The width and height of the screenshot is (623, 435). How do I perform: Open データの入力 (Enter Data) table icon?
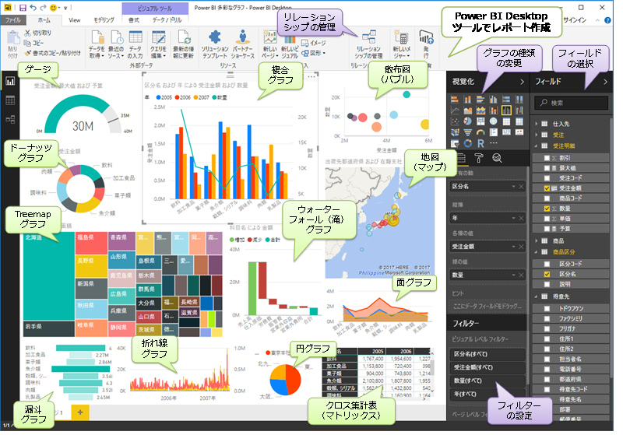(x=135, y=44)
